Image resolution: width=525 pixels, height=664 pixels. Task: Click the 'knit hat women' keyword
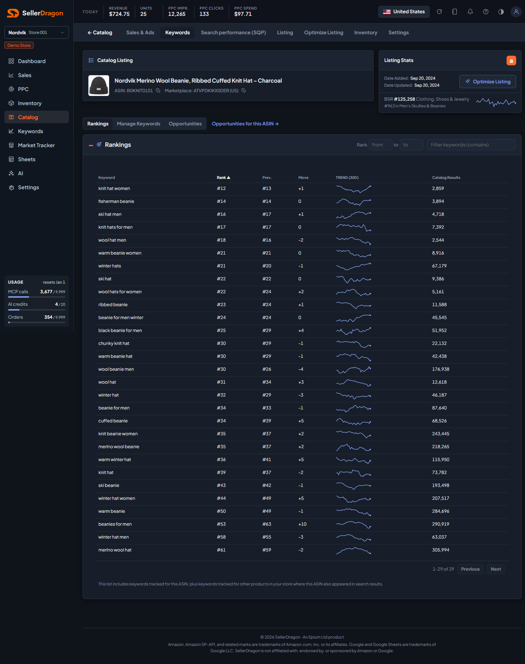(x=114, y=189)
